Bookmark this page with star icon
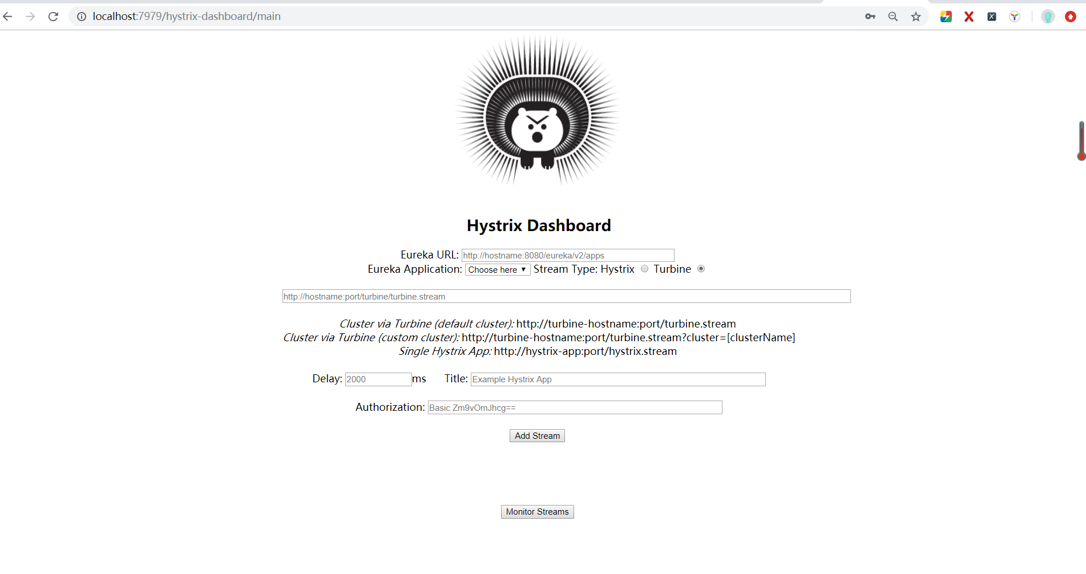Viewport: 1086px width, 574px height. pos(916,17)
